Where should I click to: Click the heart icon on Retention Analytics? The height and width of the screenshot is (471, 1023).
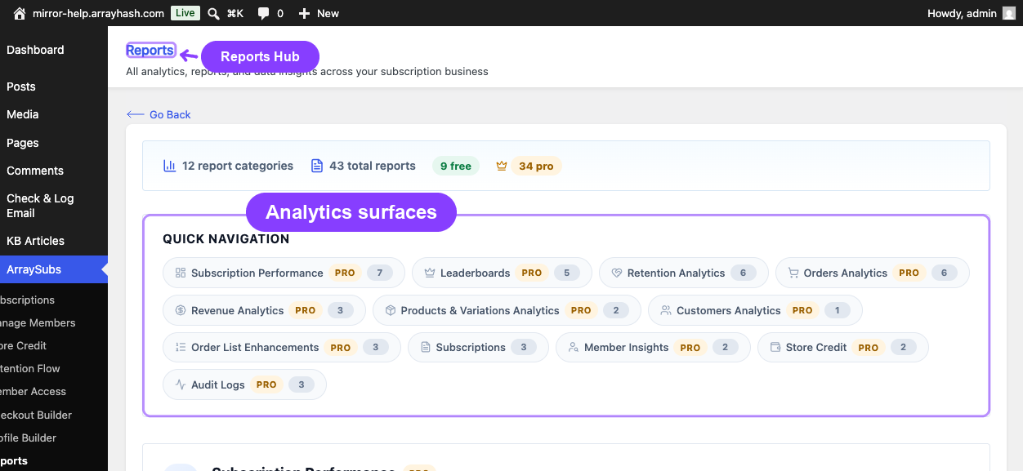click(x=617, y=273)
